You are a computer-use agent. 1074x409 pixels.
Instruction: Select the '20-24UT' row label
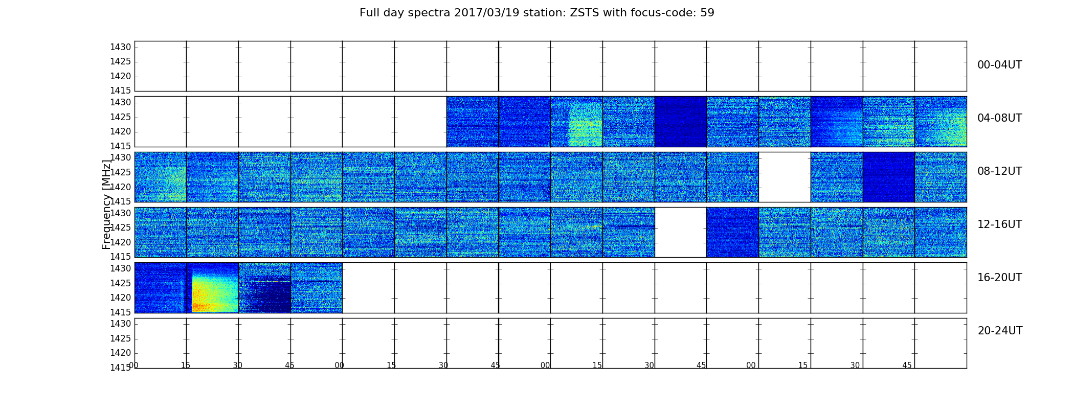[x=1000, y=331]
